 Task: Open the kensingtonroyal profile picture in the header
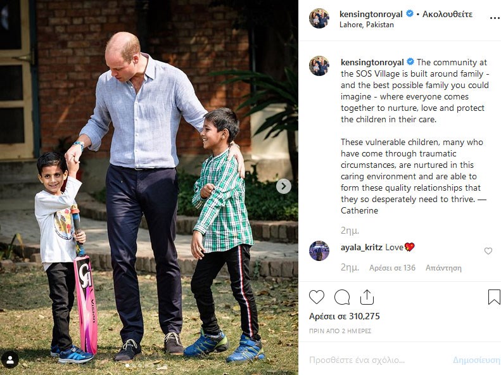319,18
